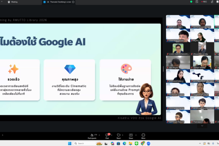Open the React heart menu
Viewport: 219px width, 146px height.
tap(119, 136)
